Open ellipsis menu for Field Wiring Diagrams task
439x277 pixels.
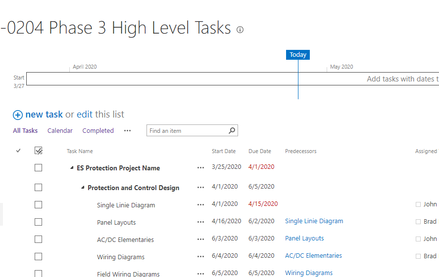[x=200, y=274]
